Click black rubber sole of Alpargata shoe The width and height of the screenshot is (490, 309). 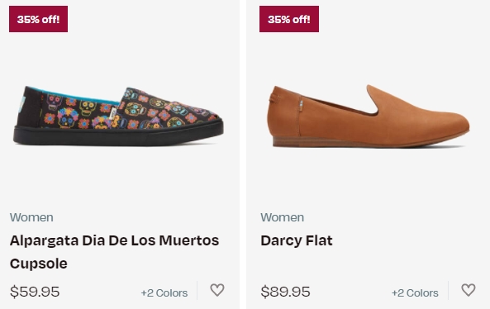click(x=118, y=135)
